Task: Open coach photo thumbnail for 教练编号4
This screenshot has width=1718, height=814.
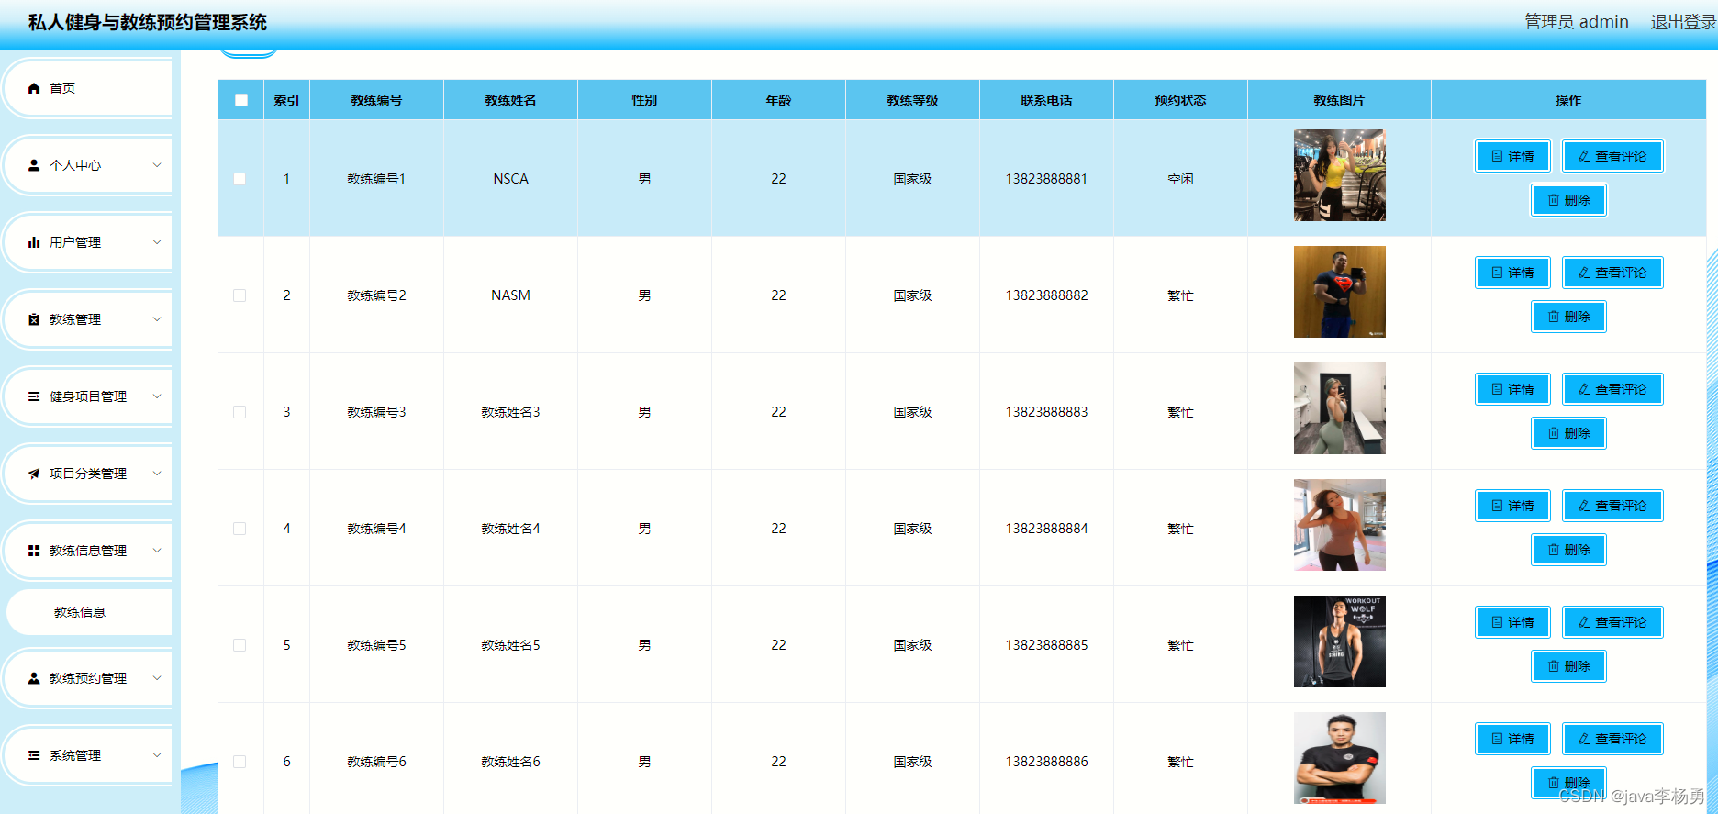Action: [x=1339, y=525]
